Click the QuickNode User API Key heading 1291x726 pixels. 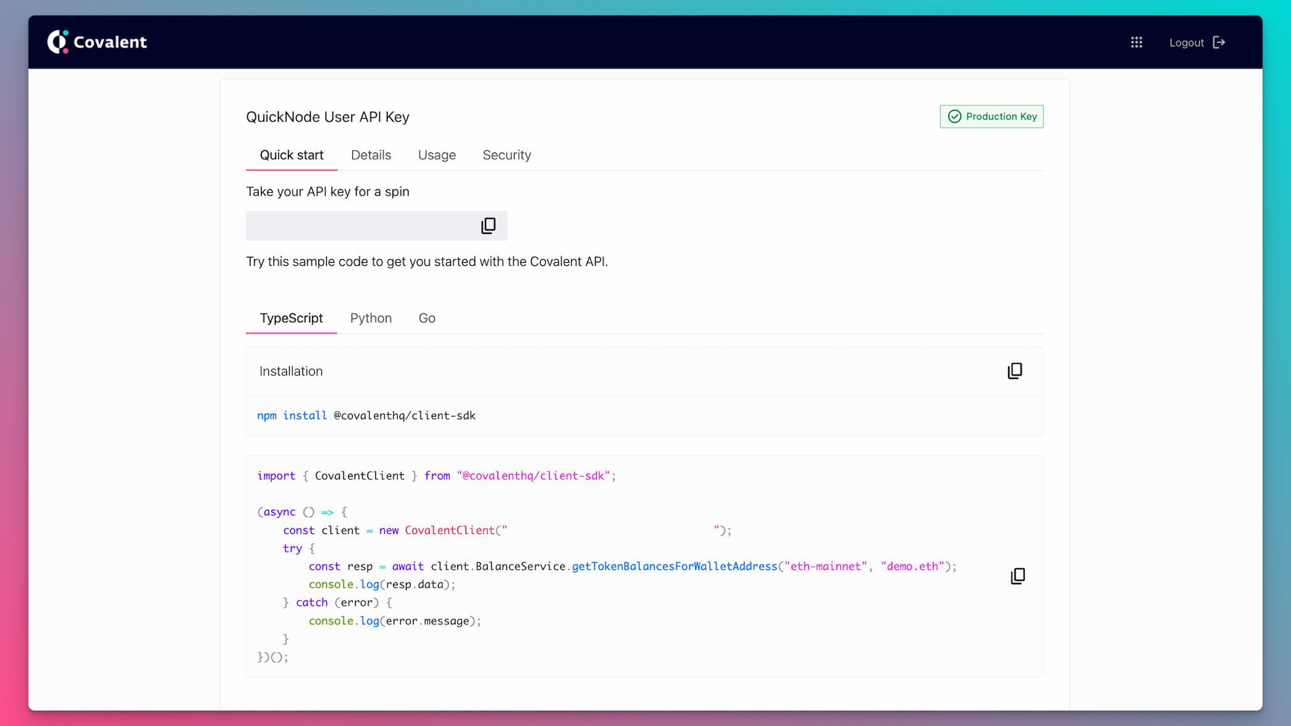(x=327, y=117)
